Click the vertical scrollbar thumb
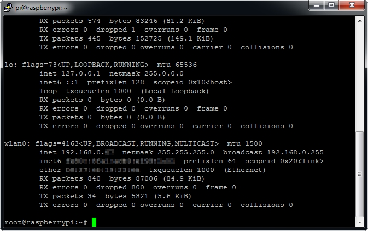The width and height of the screenshot is (368, 231). pos(359,174)
